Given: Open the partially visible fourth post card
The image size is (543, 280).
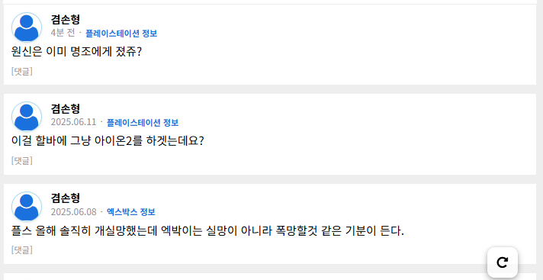Looking at the screenshot, I should click(270, 277).
